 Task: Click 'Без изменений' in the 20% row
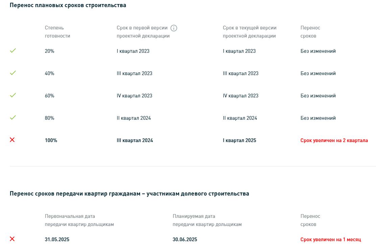(318, 51)
